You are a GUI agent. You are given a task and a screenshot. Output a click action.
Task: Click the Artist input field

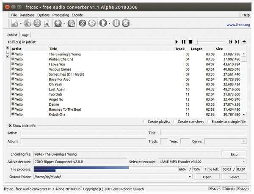click(x=83, y=133)
